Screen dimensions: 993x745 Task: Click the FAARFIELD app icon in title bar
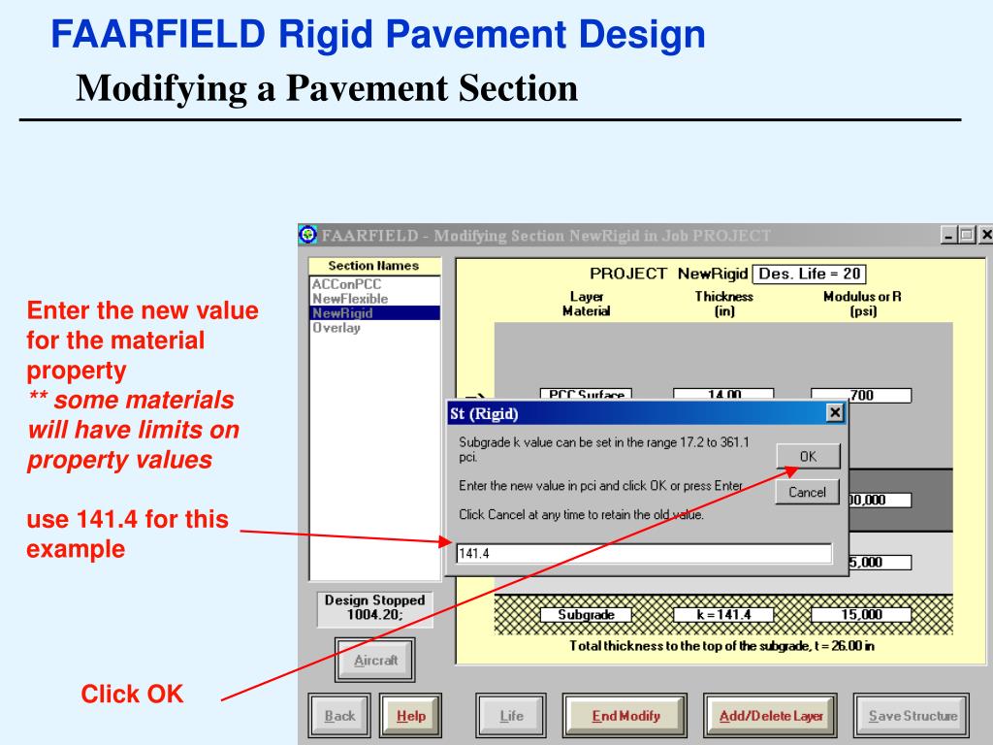pyautogui.click(x=307, y=235)
